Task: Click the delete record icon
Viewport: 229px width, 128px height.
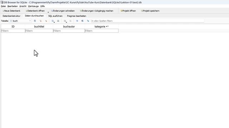Action: tap(70, 21)
